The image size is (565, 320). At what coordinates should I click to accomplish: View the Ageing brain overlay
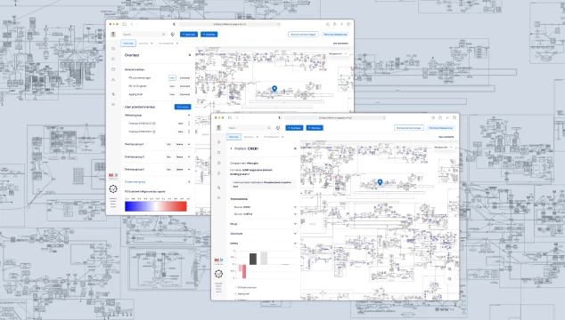(x=172, y=94)
